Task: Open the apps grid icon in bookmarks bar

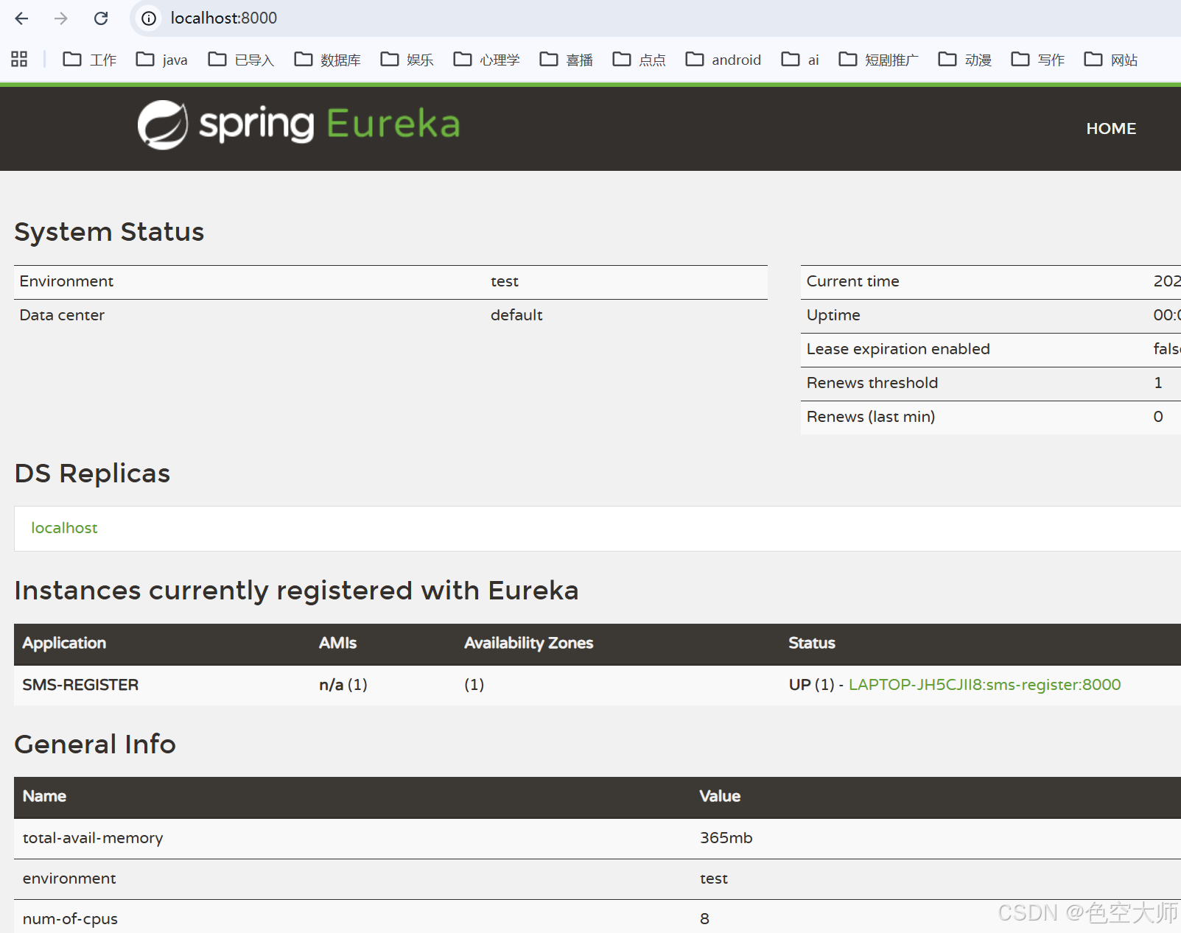Action: point(19,59)
